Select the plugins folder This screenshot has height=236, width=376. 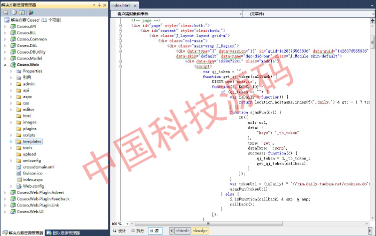[30, 128]
